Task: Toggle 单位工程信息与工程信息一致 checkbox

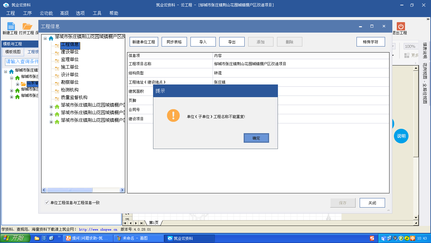Action: click(x=47, y=202)
